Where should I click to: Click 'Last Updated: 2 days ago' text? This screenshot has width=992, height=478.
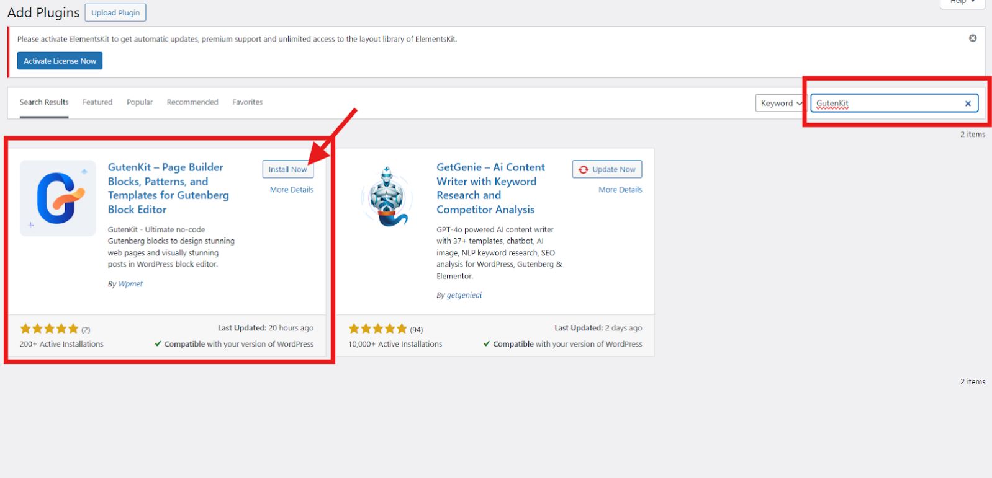598,328
